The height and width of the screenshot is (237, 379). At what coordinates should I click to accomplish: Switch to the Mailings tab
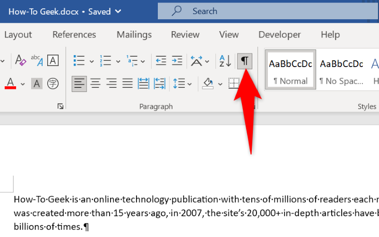click(x=134, y=35)
